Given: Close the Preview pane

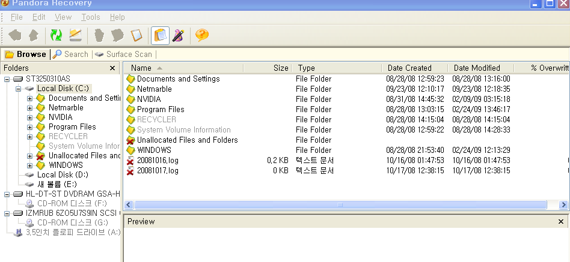Looking at the screenshot, I should click(x=561, y=221).
